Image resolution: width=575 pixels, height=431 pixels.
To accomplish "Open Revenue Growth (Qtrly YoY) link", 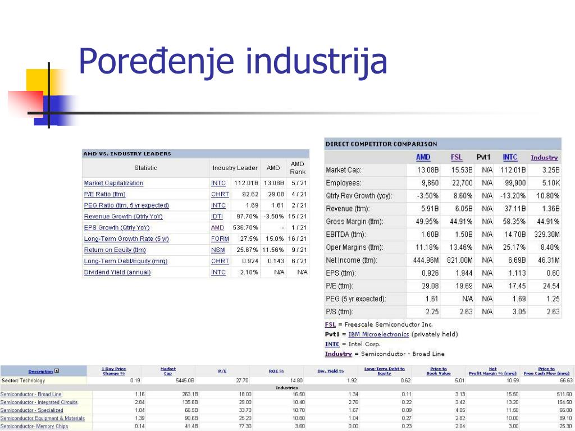I will point(123,217).
